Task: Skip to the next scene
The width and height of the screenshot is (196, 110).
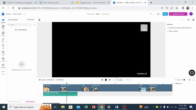Action: point(110,80)
